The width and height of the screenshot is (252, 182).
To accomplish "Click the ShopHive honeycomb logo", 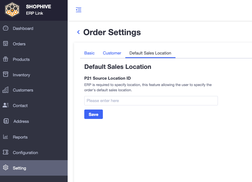I will (12, 10).
